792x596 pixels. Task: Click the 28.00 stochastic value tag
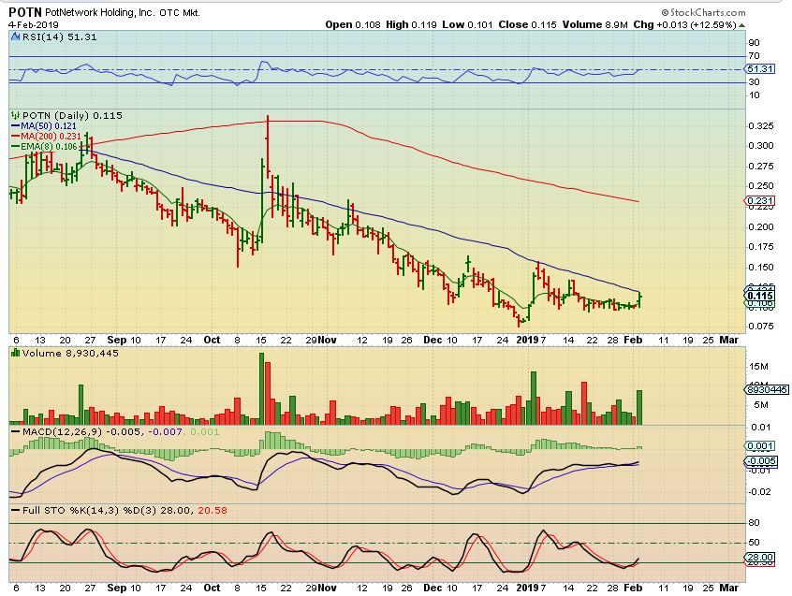759,558
